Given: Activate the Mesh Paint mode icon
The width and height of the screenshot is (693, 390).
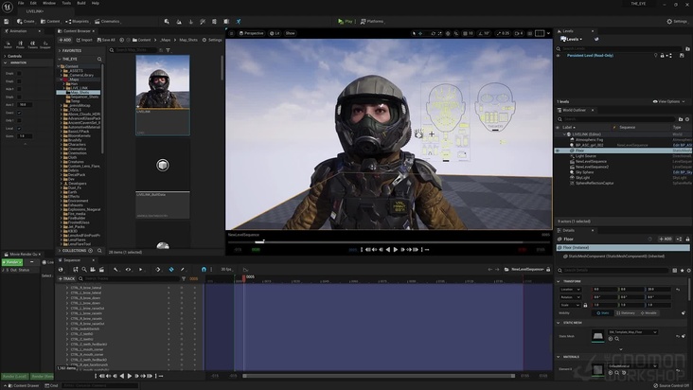Looking at the screenshot, I should (203, 21).
